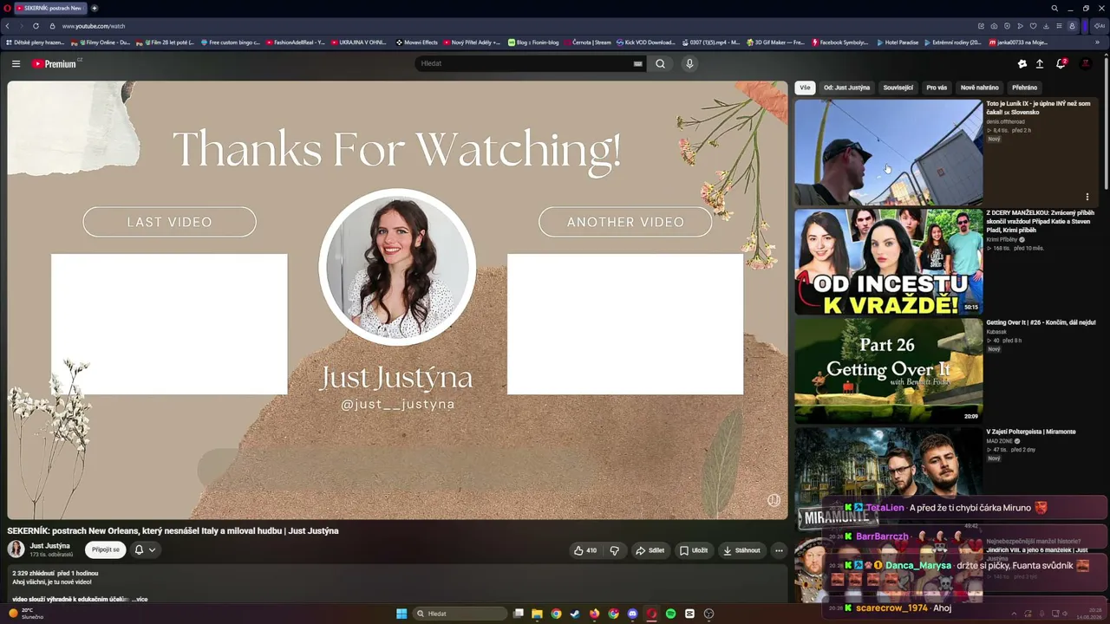Screen dimensions: 1110x624
Task: Open the Free custom bingo bookmark
Action: (231, 42)
